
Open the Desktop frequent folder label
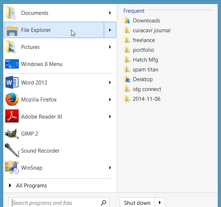pos(143,79)
